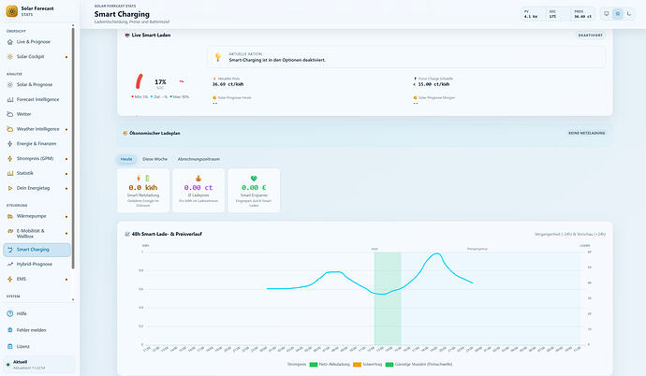
Task: Open the Hilfe link
Action: [x=22, y=313]
